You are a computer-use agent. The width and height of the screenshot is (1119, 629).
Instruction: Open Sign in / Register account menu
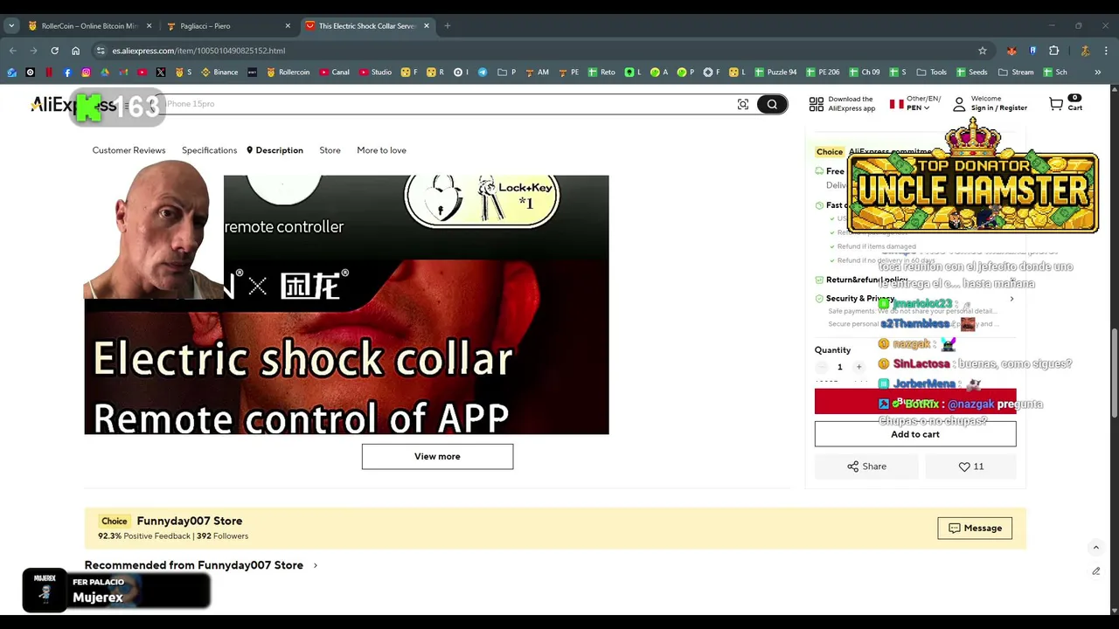coord(990,103)
